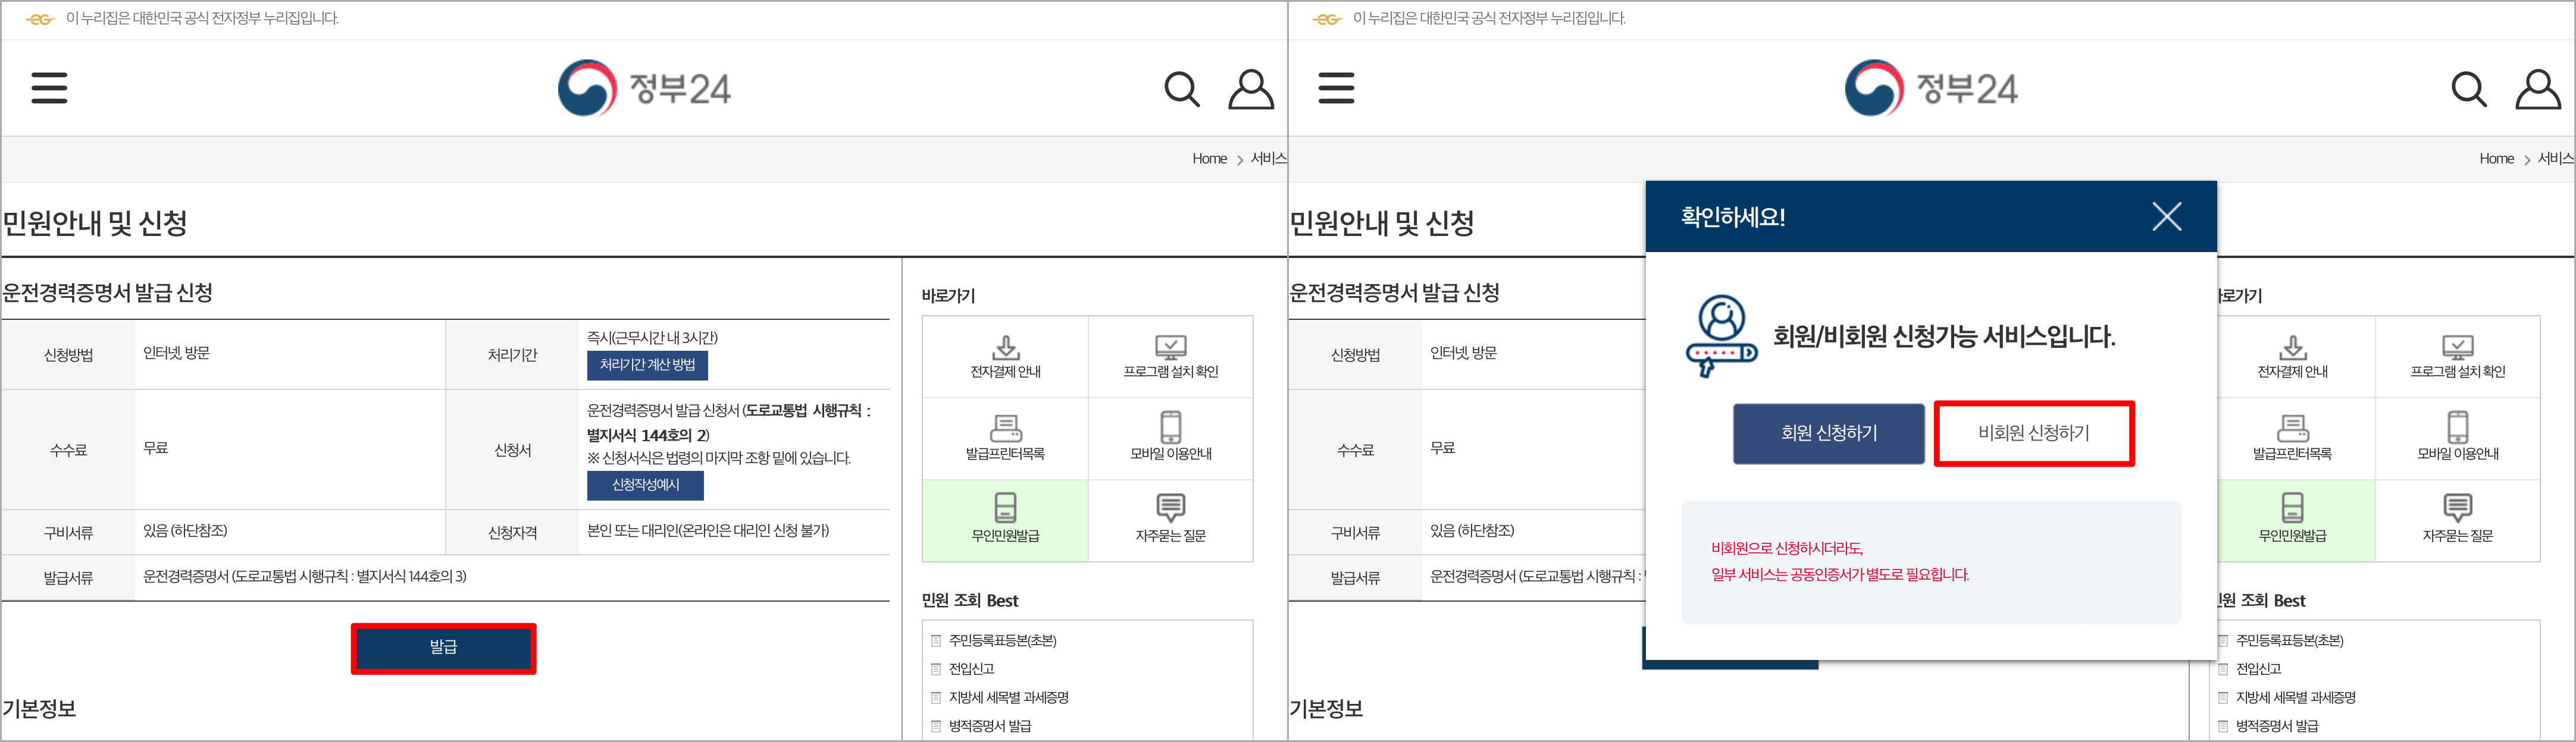The width and height of the screenshot is (2576, 742).
Task: Click 정부24 logo in left screenshot
Action: pos(644,88)
